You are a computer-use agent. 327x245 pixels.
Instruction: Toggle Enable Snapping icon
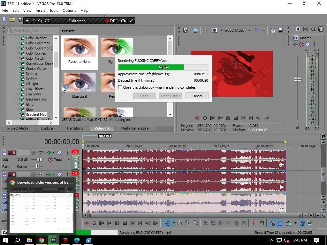[x=272, y=223]
